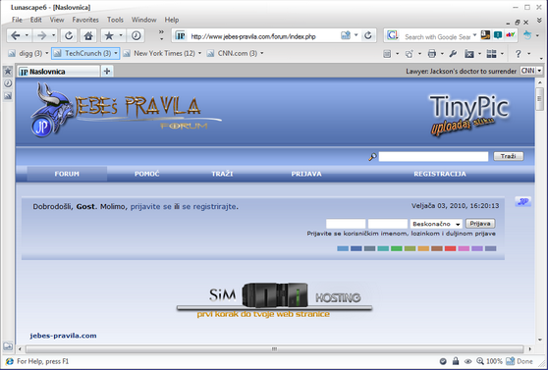Click the address bar reload arrow icon
This screenshot has width=548, height=370.
(368, 35)
